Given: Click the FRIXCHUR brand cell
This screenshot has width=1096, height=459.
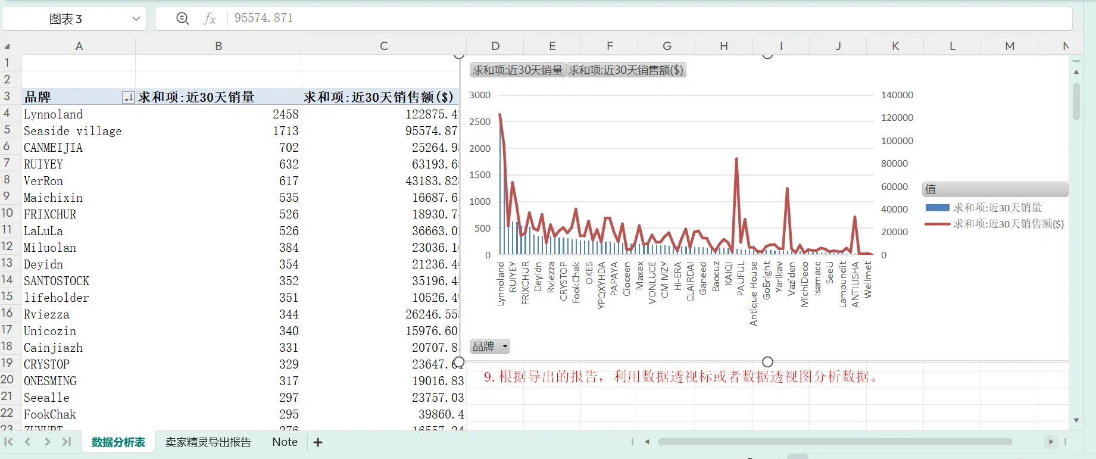Looking at the screenshot, I should 79,214.
